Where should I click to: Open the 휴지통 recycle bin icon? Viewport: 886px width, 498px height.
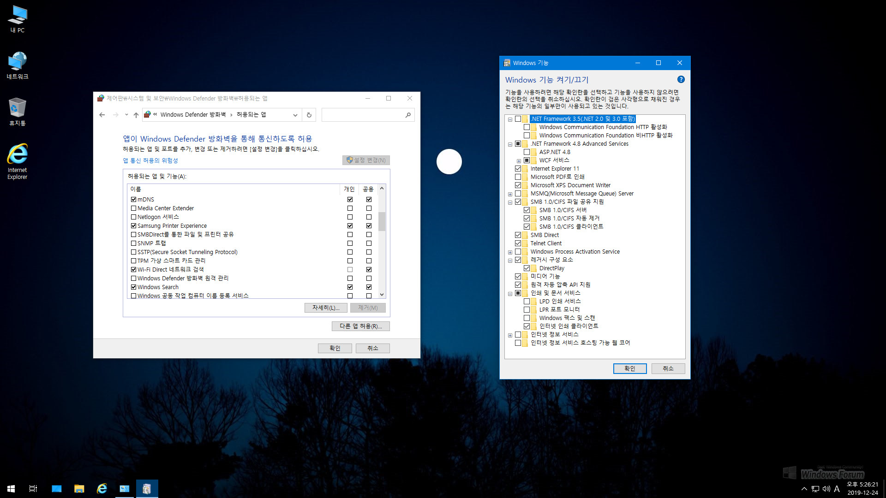(x=18, y=112)
